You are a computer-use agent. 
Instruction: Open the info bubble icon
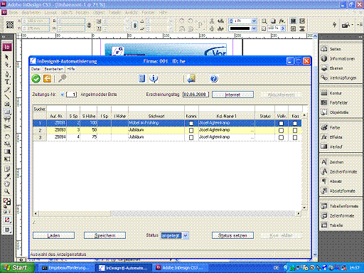click(154, 78)
